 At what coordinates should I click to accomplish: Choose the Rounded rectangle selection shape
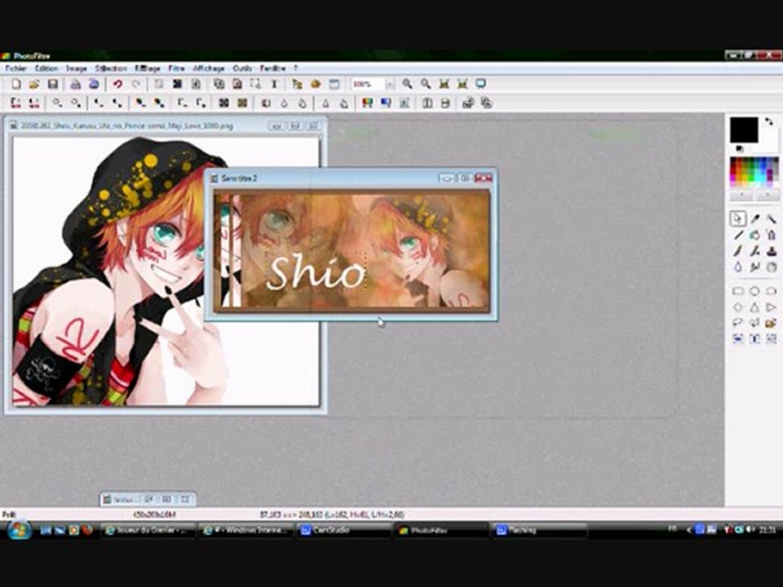point(772,291)
